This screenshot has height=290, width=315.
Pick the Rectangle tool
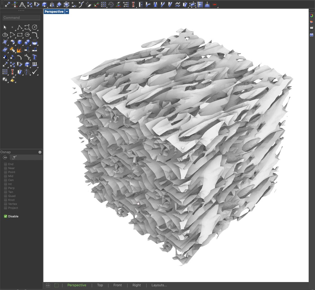coord(20,35)
